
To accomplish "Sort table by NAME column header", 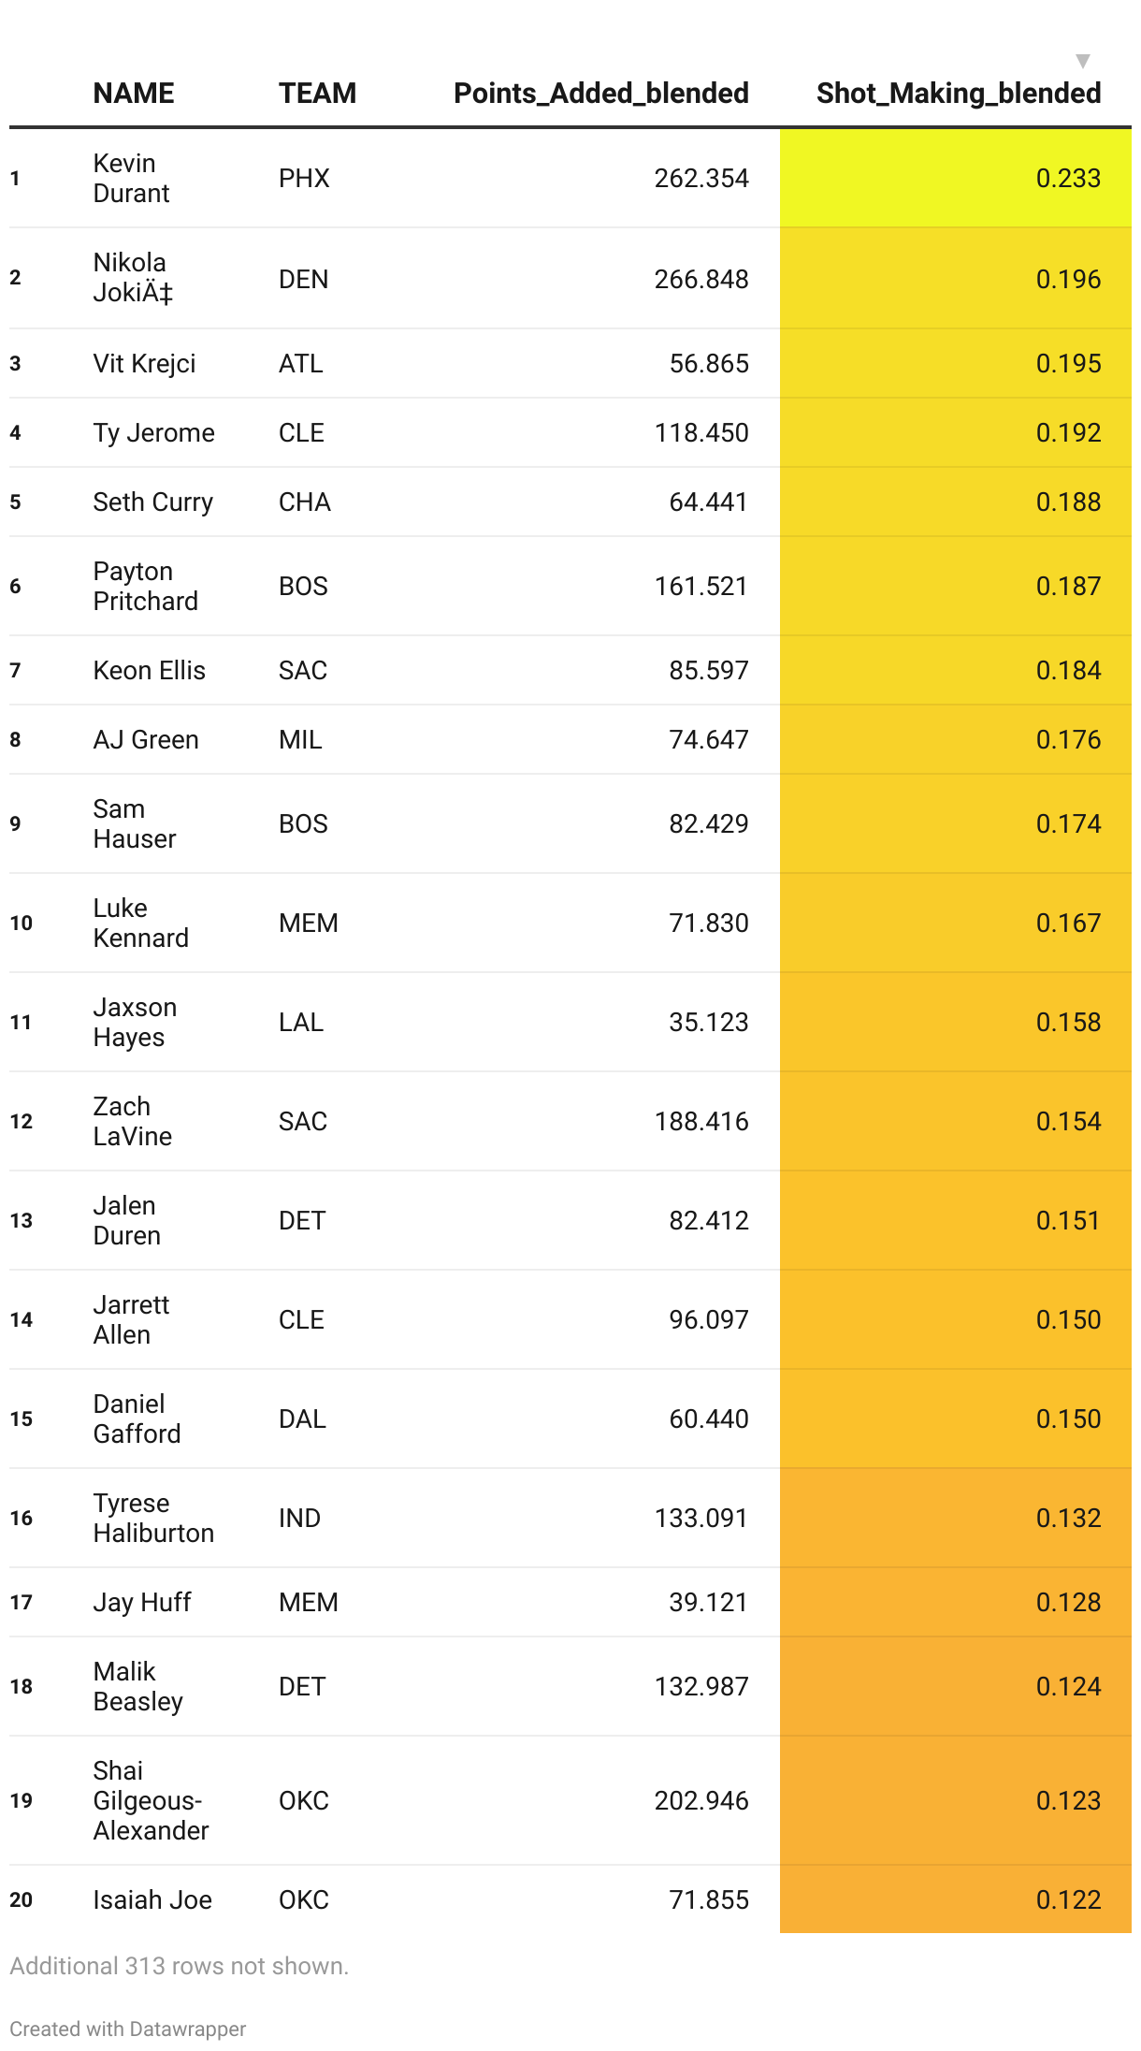I will click(x=134, y=94).
